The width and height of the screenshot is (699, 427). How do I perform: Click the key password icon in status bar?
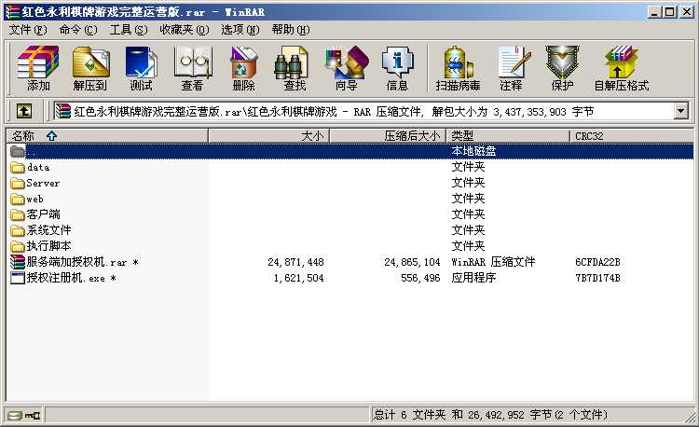(32, 416)
